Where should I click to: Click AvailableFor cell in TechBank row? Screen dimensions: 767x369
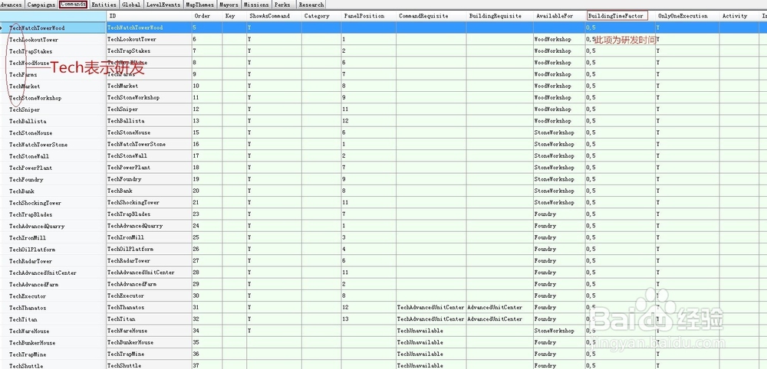tap(559, 191)
